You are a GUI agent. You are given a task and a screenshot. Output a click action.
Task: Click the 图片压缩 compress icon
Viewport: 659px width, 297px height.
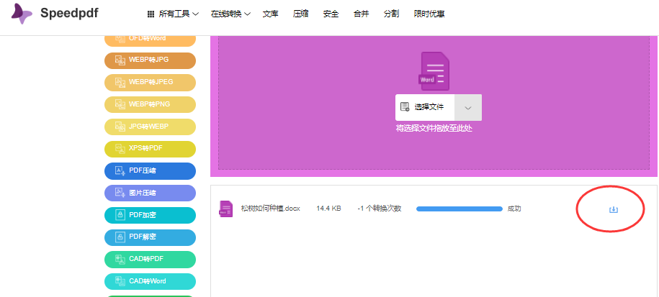pyautogui.click(x=120, y=193)
